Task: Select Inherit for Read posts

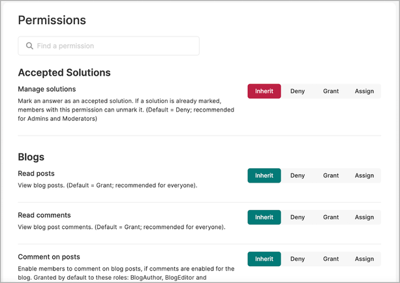Action: (x=264, y=175)
